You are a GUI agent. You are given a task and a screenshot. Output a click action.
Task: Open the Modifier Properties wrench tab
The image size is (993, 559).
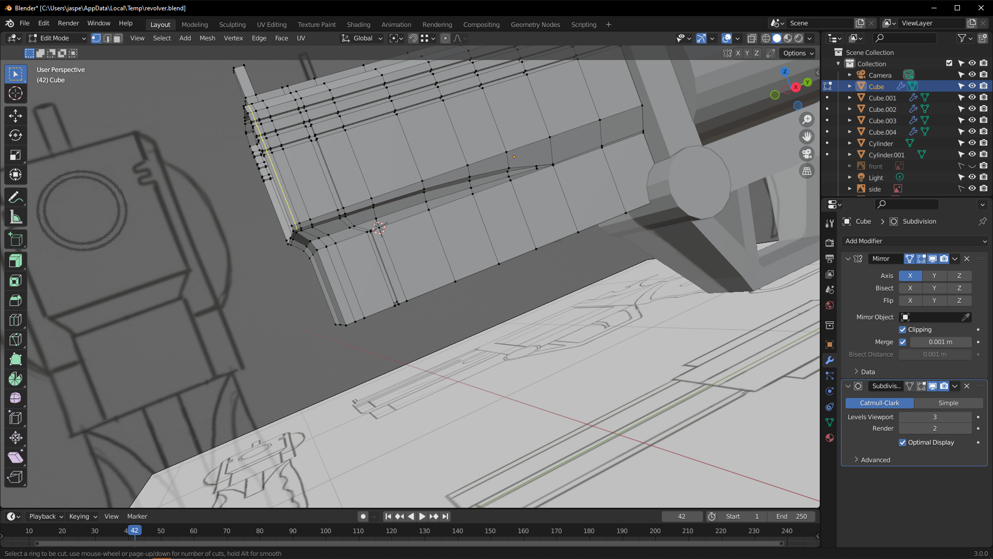pyautogui.click(x=830, y=360)
